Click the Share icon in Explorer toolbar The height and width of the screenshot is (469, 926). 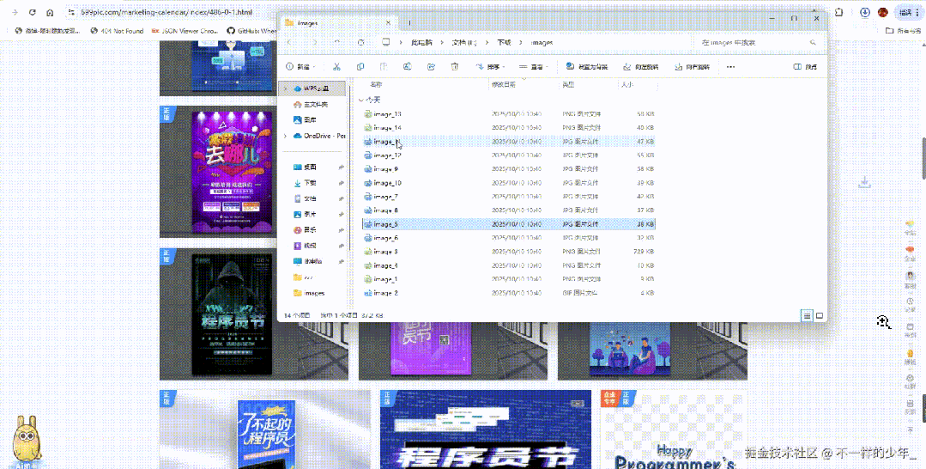[x=431, y=67]
